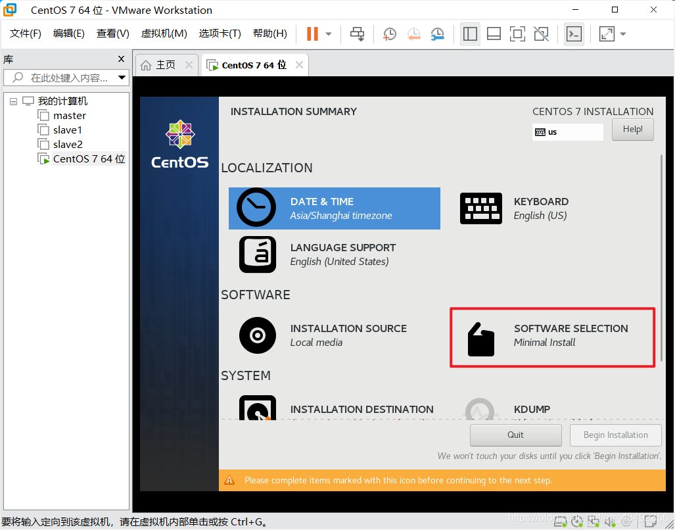Click the VMware Workstation title bar icon
The height and width of the screenshot is (530, 675).
tap(10, 10)
